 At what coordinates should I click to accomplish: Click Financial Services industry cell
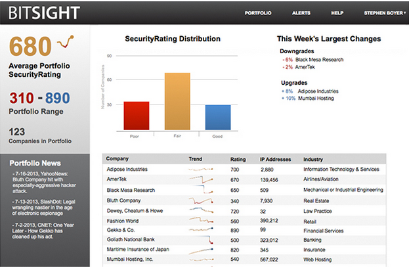pos(324,231)
